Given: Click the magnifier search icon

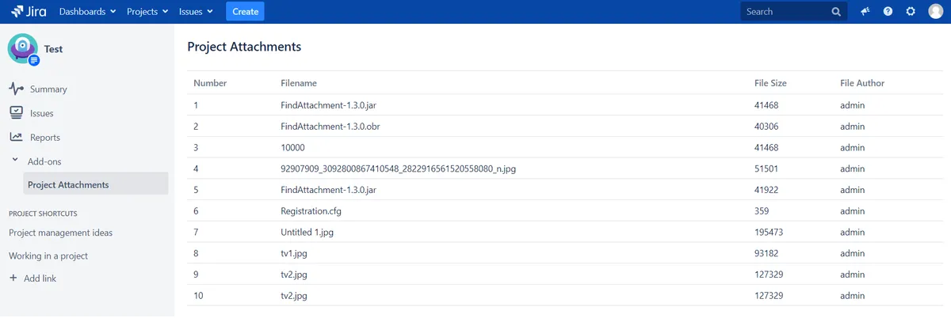Looking at the screenshot, I should pyautogui.click(x=835, y=12).
